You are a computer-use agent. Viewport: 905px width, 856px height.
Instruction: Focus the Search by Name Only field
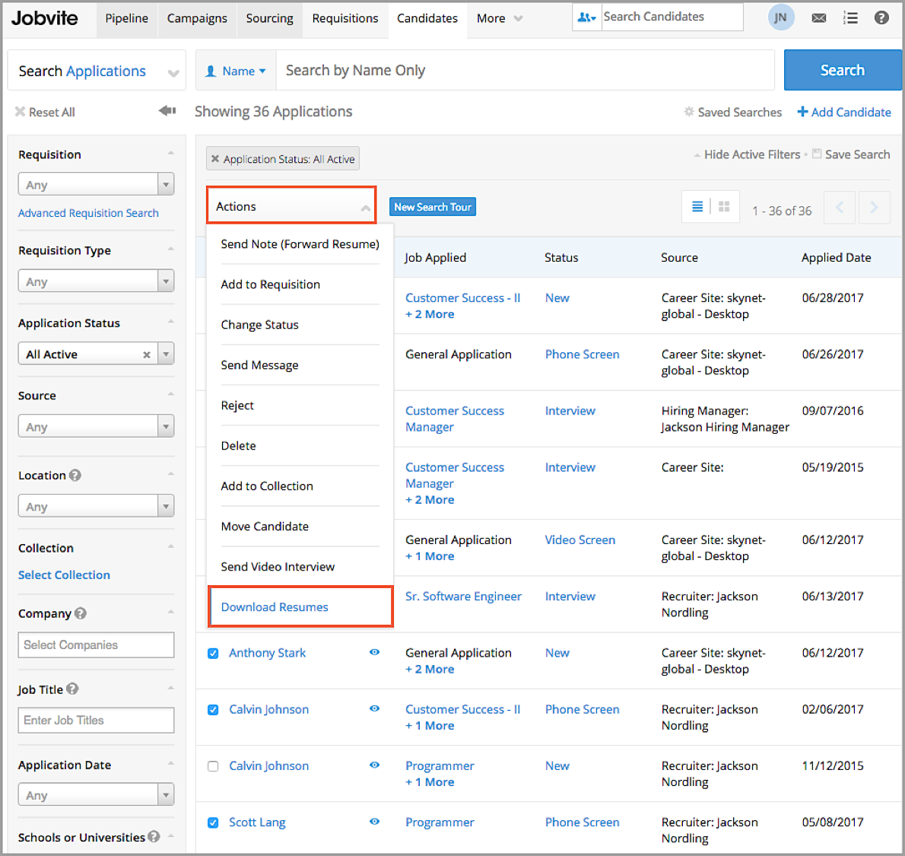pyautogui.click(x=526, y=70)
